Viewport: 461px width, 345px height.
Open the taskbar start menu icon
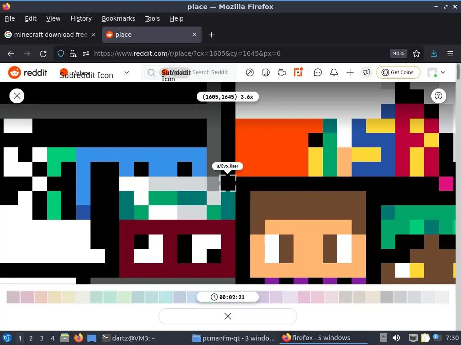coord(7,338)
